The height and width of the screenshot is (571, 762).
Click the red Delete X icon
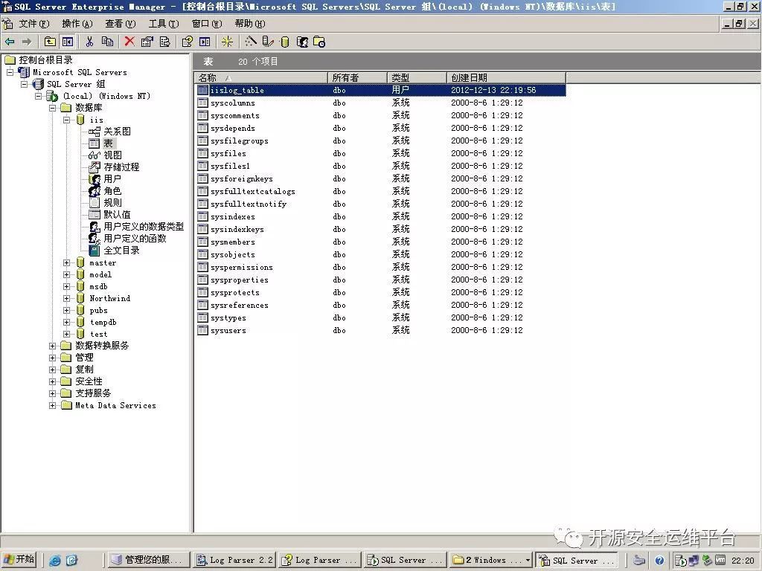(129, 42)
